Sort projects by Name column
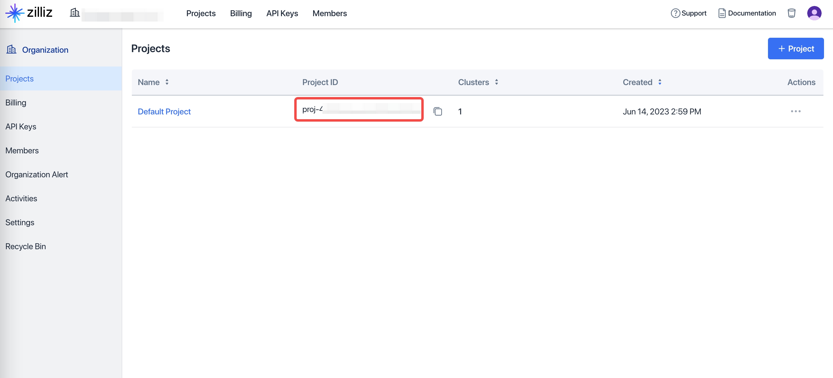 [x=167, y=82]
